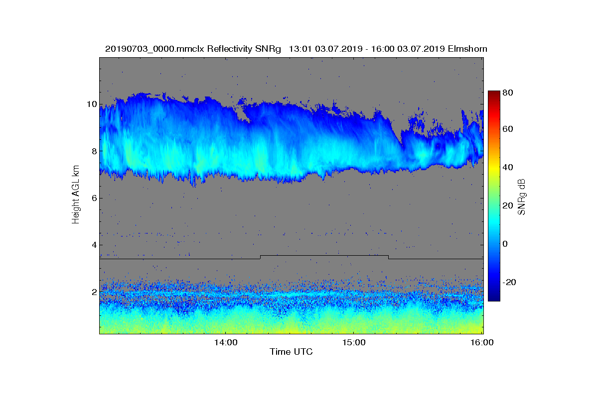Click the 14:00 time axis label
The image size is (598, 398).
point(225,342)
